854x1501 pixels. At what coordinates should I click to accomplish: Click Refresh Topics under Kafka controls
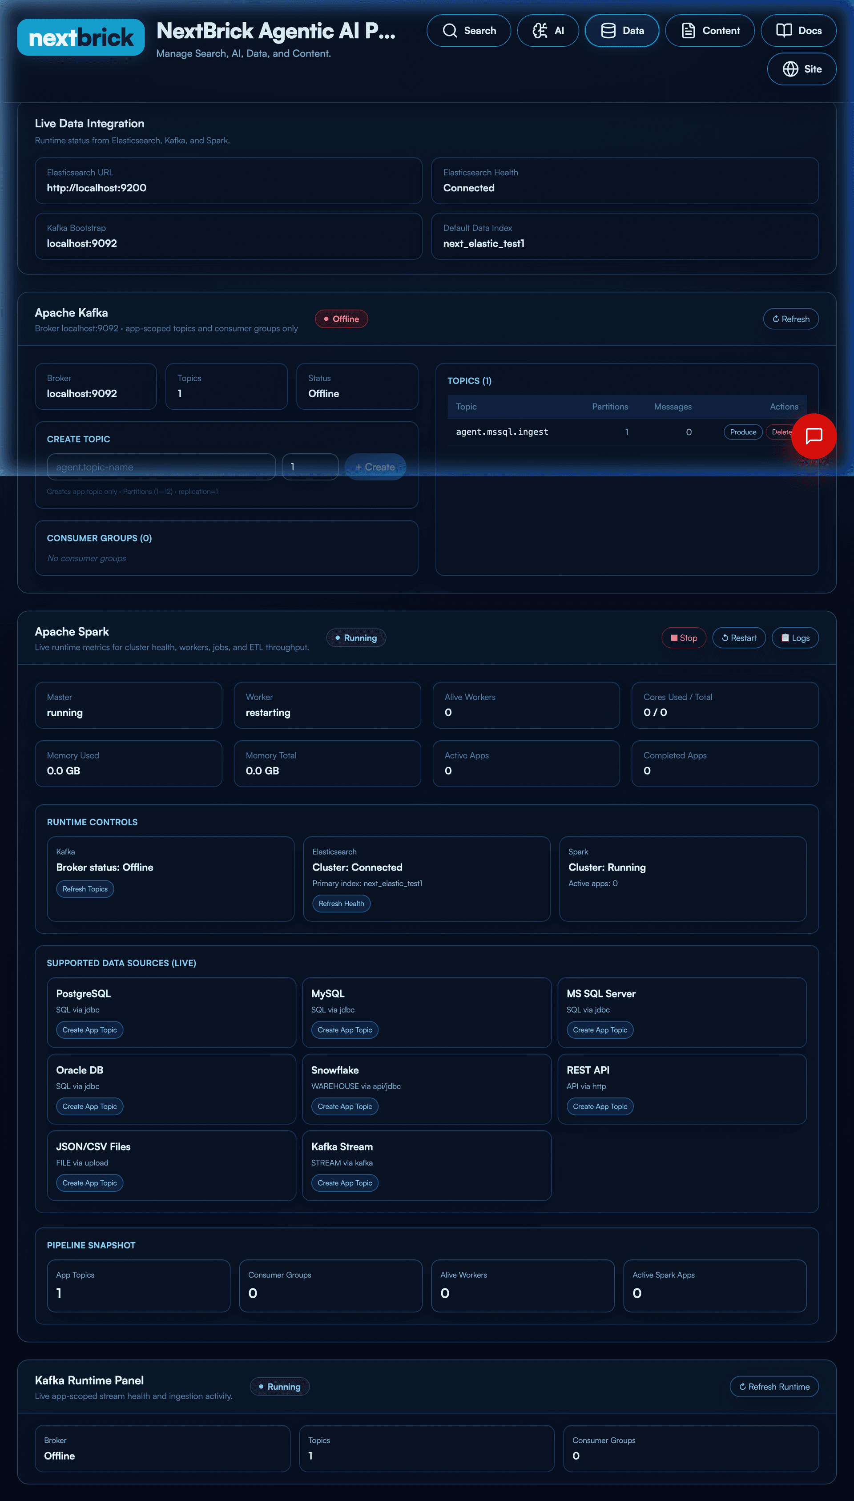[85, 889]
